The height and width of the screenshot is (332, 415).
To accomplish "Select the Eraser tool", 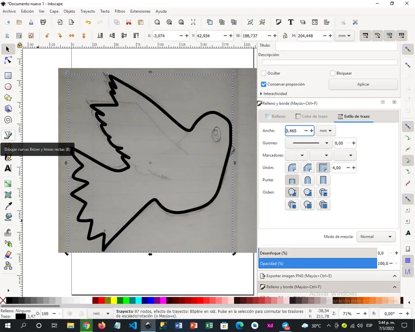I will 8,254.
